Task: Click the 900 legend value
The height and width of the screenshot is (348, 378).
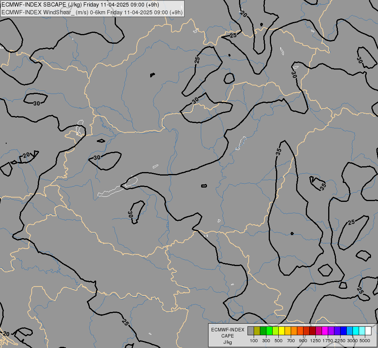Action: point(303,341)
